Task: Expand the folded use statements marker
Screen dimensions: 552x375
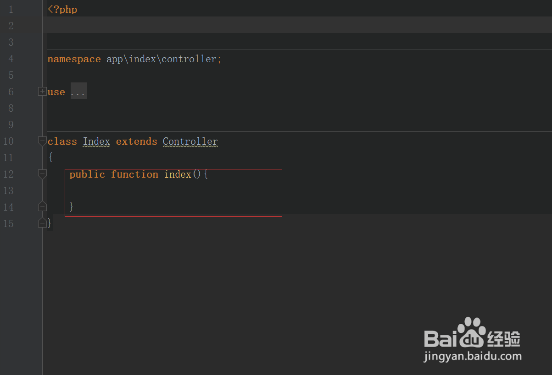Action: [42, 92]
